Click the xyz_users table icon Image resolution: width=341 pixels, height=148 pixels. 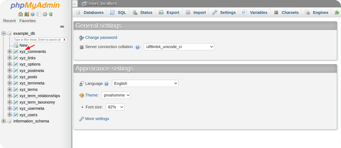(x=16, y=115)
